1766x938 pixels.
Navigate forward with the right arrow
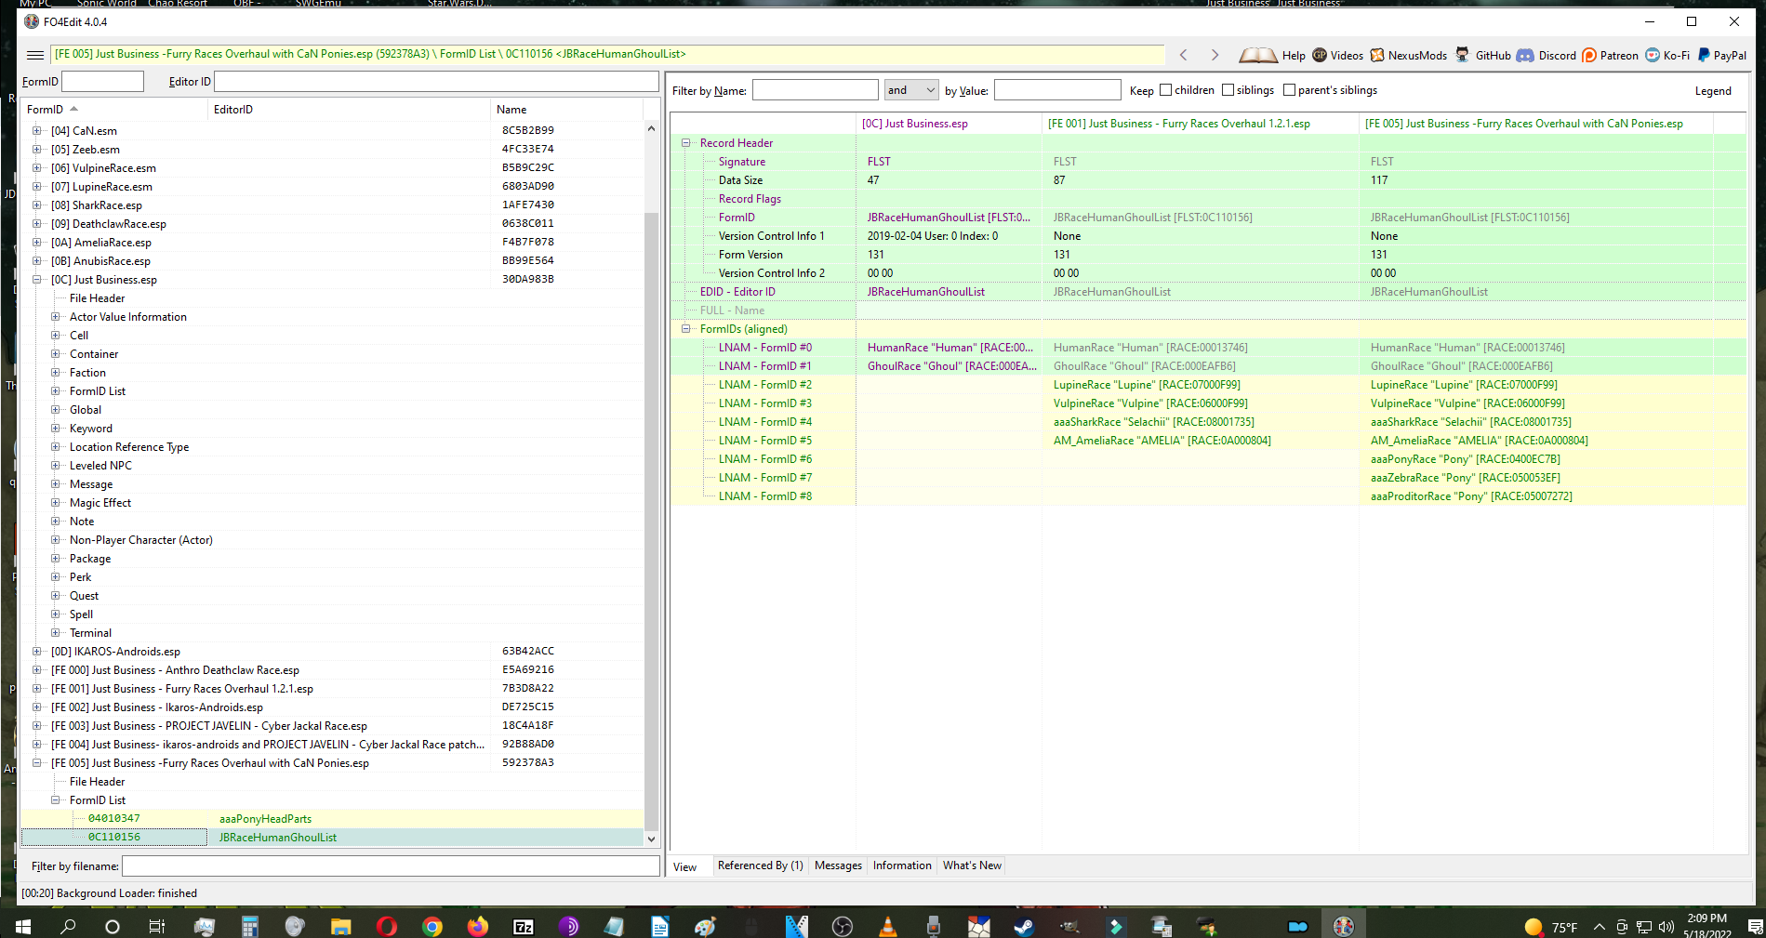(1215, 55)
